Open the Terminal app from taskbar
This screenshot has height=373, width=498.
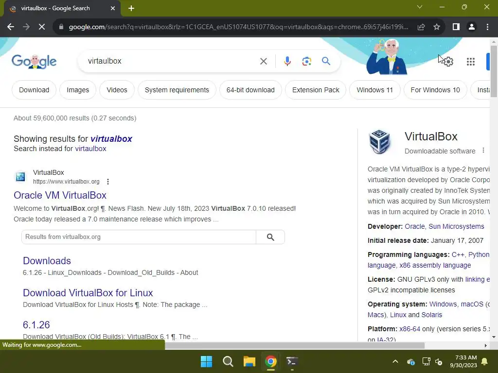292,361
